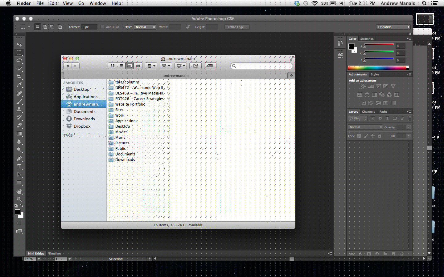Open Finder's item arrangement dropdown

(x=151, y=66)
